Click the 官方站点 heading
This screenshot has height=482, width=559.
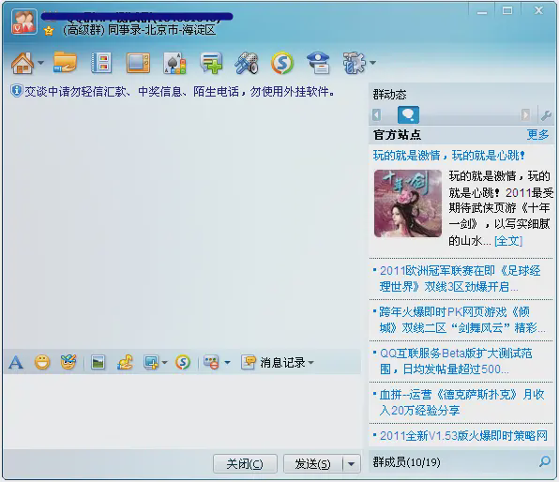397,135
